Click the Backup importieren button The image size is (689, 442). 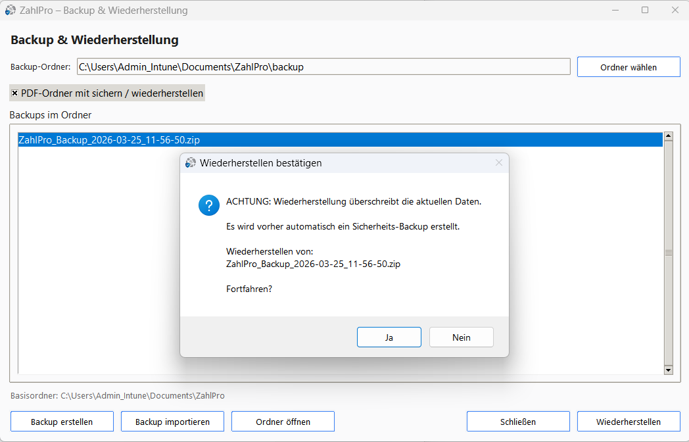click(172, 421)
